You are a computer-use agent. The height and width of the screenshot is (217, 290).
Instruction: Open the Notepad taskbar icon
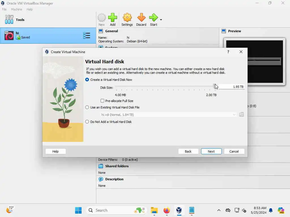pyautogui.click(x=192, y=210)
